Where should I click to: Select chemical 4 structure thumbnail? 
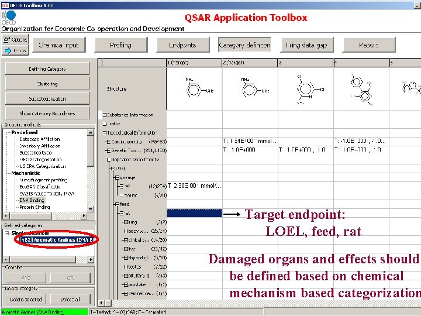pyautogui.click(x=361, y=89)
